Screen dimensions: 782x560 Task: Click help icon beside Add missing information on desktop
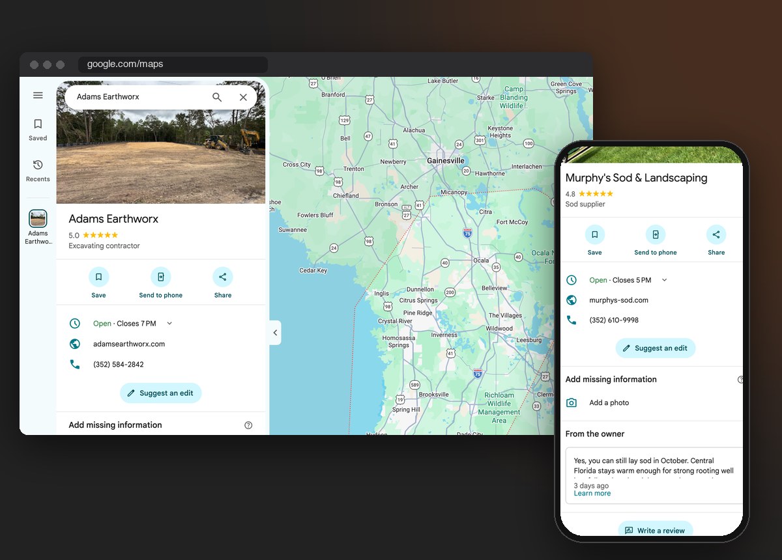248,425
